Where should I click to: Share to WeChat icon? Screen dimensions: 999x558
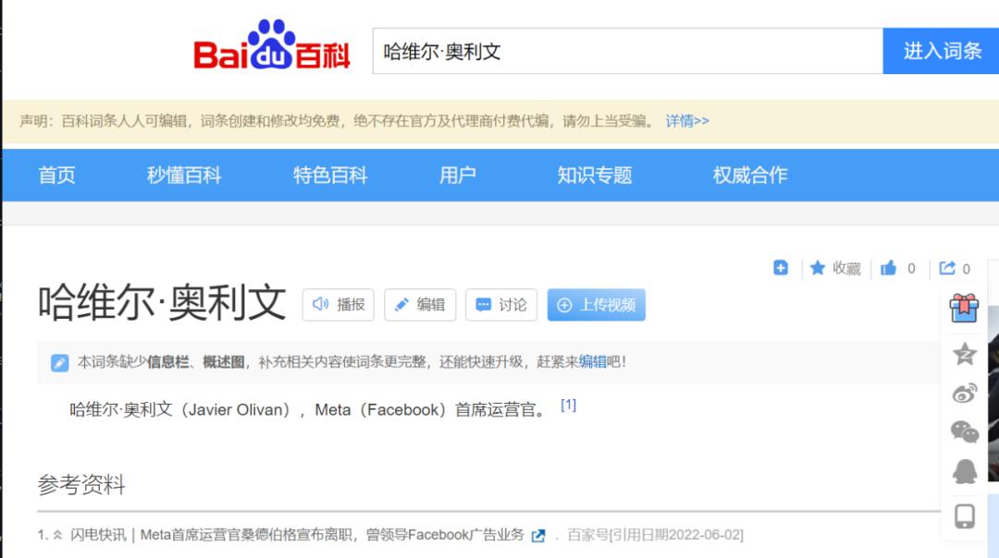tap(965, 432)
